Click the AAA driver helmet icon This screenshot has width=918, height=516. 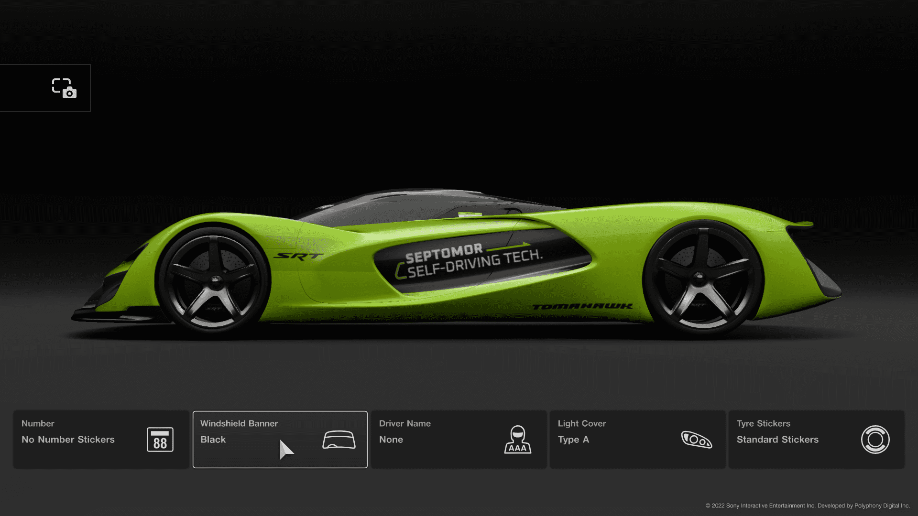coord(517,440)
